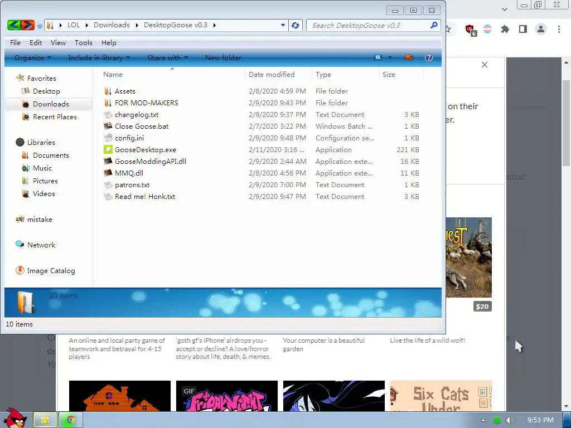Click the orange Forward arrow in Explorer
571x428 pixels.
[28, 25]
